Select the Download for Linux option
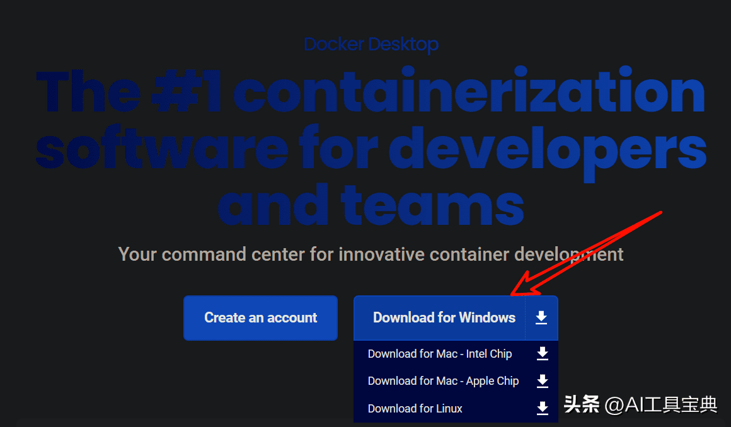The image size is (731, 427). pos(415,409)
